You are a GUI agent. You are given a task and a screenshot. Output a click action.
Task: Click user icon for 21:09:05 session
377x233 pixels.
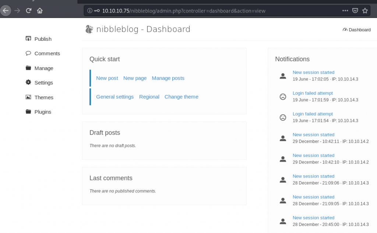283,200
